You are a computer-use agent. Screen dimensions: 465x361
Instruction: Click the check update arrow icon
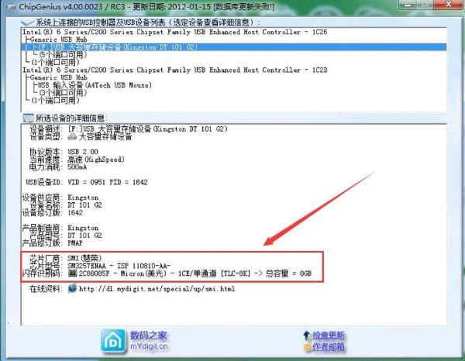click(x=305, y=335)
